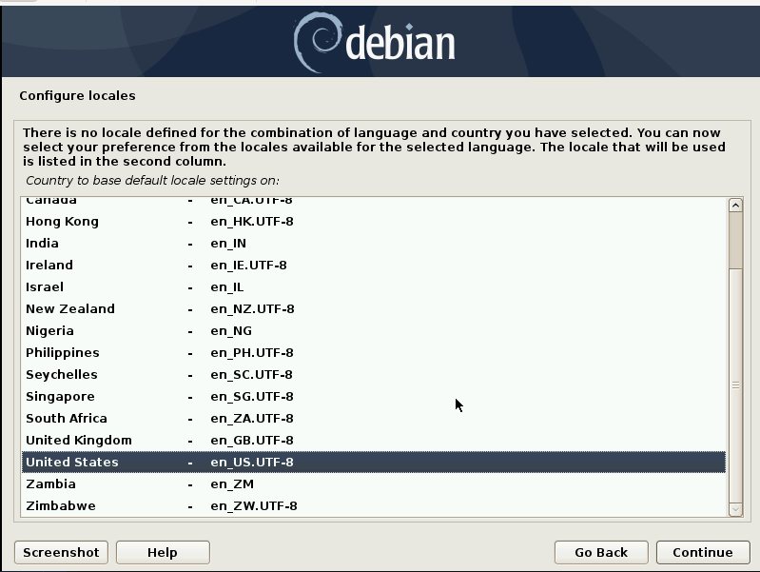
Task: Select the Nigeria en_NG row
Action: 374,331
